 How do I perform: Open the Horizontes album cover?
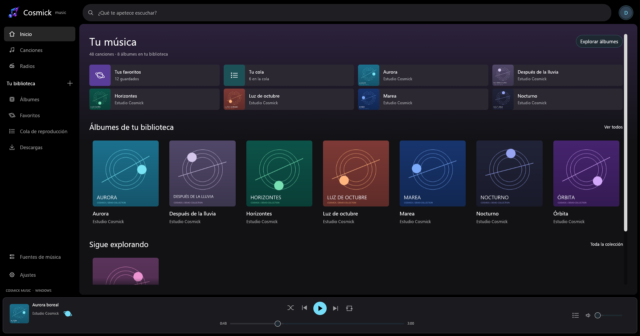279,173
